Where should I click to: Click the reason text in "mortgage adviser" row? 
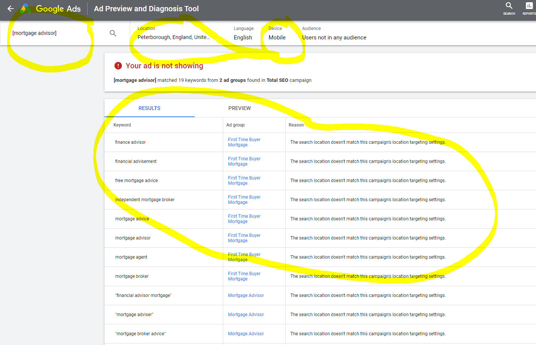pos(368,315)
